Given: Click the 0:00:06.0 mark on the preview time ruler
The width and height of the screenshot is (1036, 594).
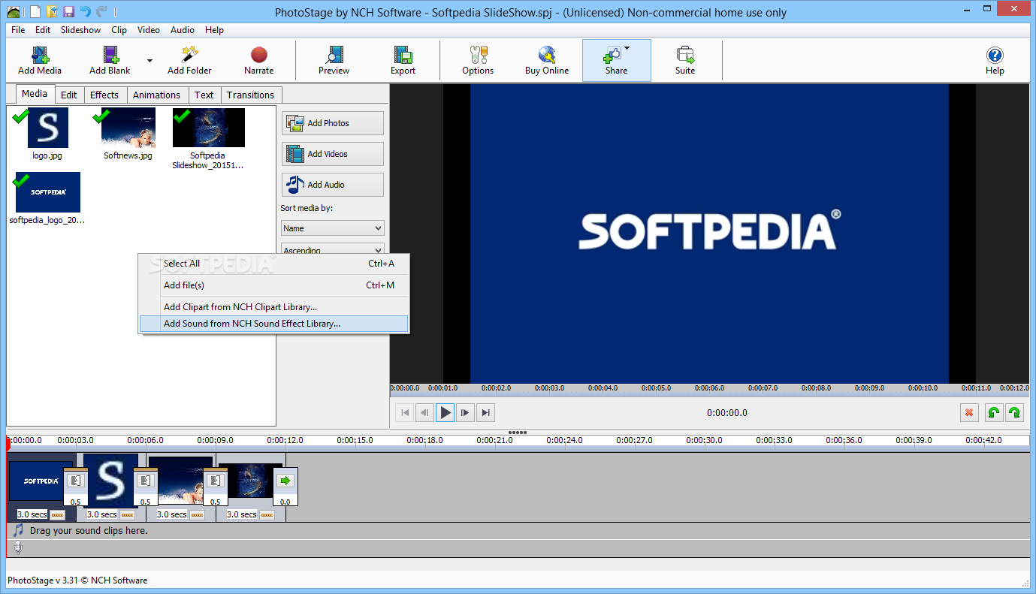Looking at the screenshot, I should [x=709, y=388].
